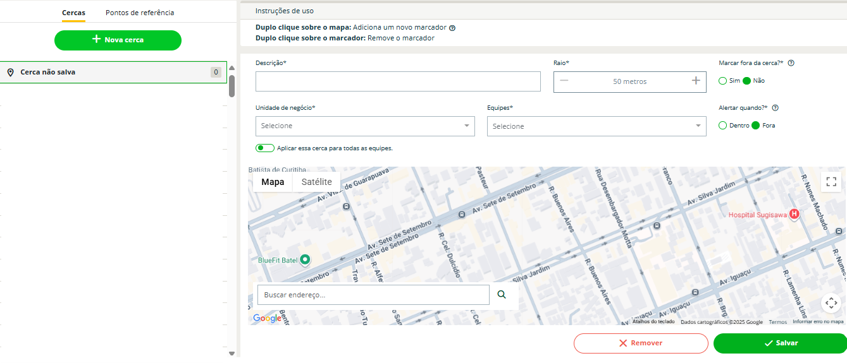
Task: Click BlueFit Batel marker on map
Action: pos(306,259)
